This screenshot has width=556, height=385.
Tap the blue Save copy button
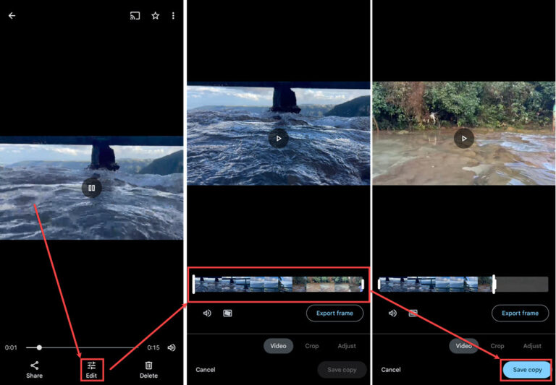(527, 370)
